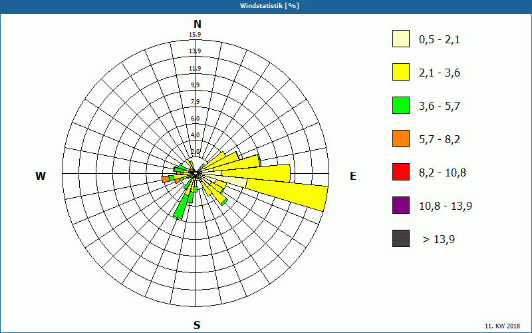The width and height of the screenshot is (532, 333).
Task: Click the '11. KW 2018' date label
Action: 502,326
